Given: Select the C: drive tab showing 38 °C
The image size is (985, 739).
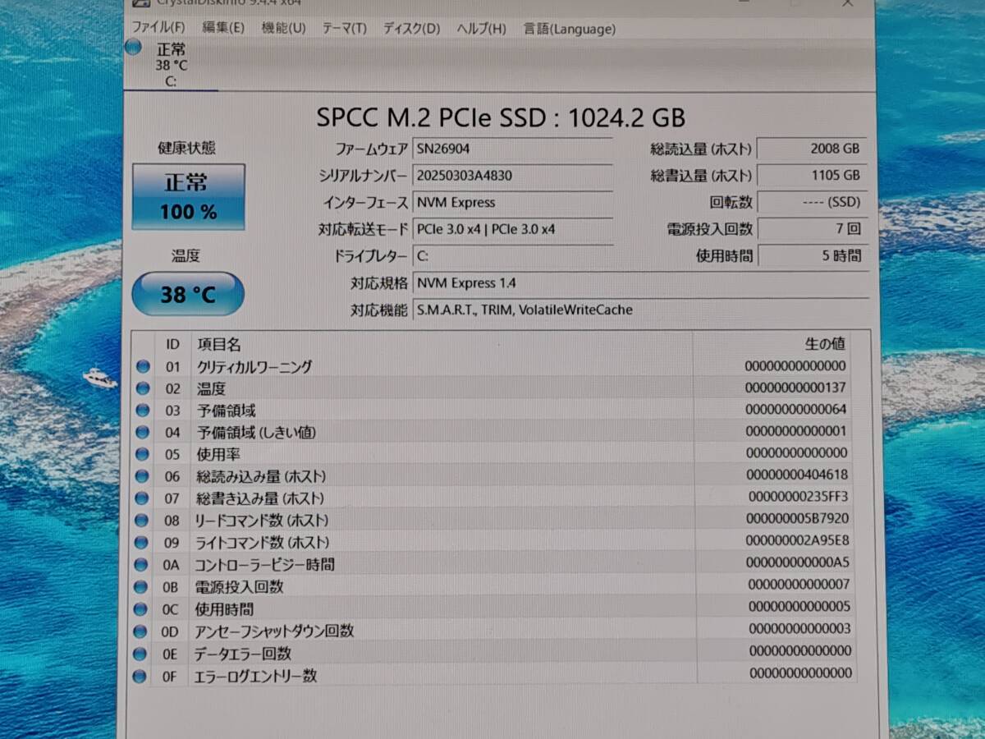Looking at the screenshot, I should 170,66.
